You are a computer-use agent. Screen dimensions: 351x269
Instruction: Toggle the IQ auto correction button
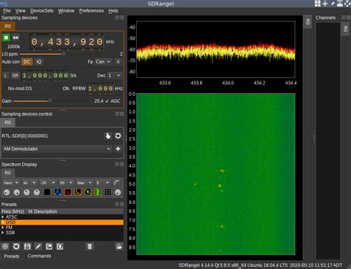click(x=39, y=62)
